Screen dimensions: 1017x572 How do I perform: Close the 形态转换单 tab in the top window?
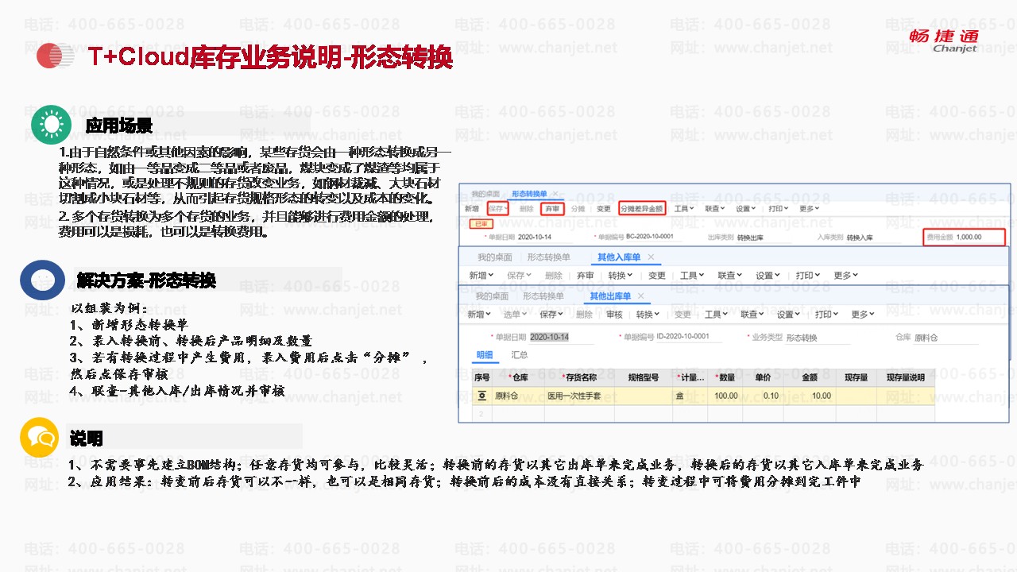coord(555,193)
